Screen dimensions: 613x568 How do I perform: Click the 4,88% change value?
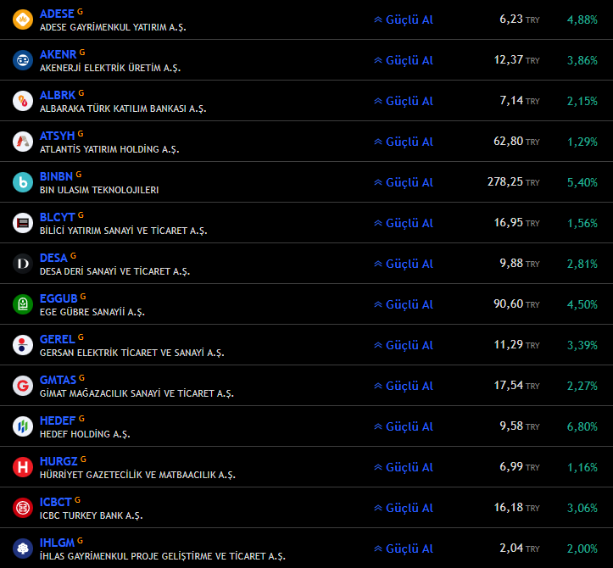tap(582, 19)
